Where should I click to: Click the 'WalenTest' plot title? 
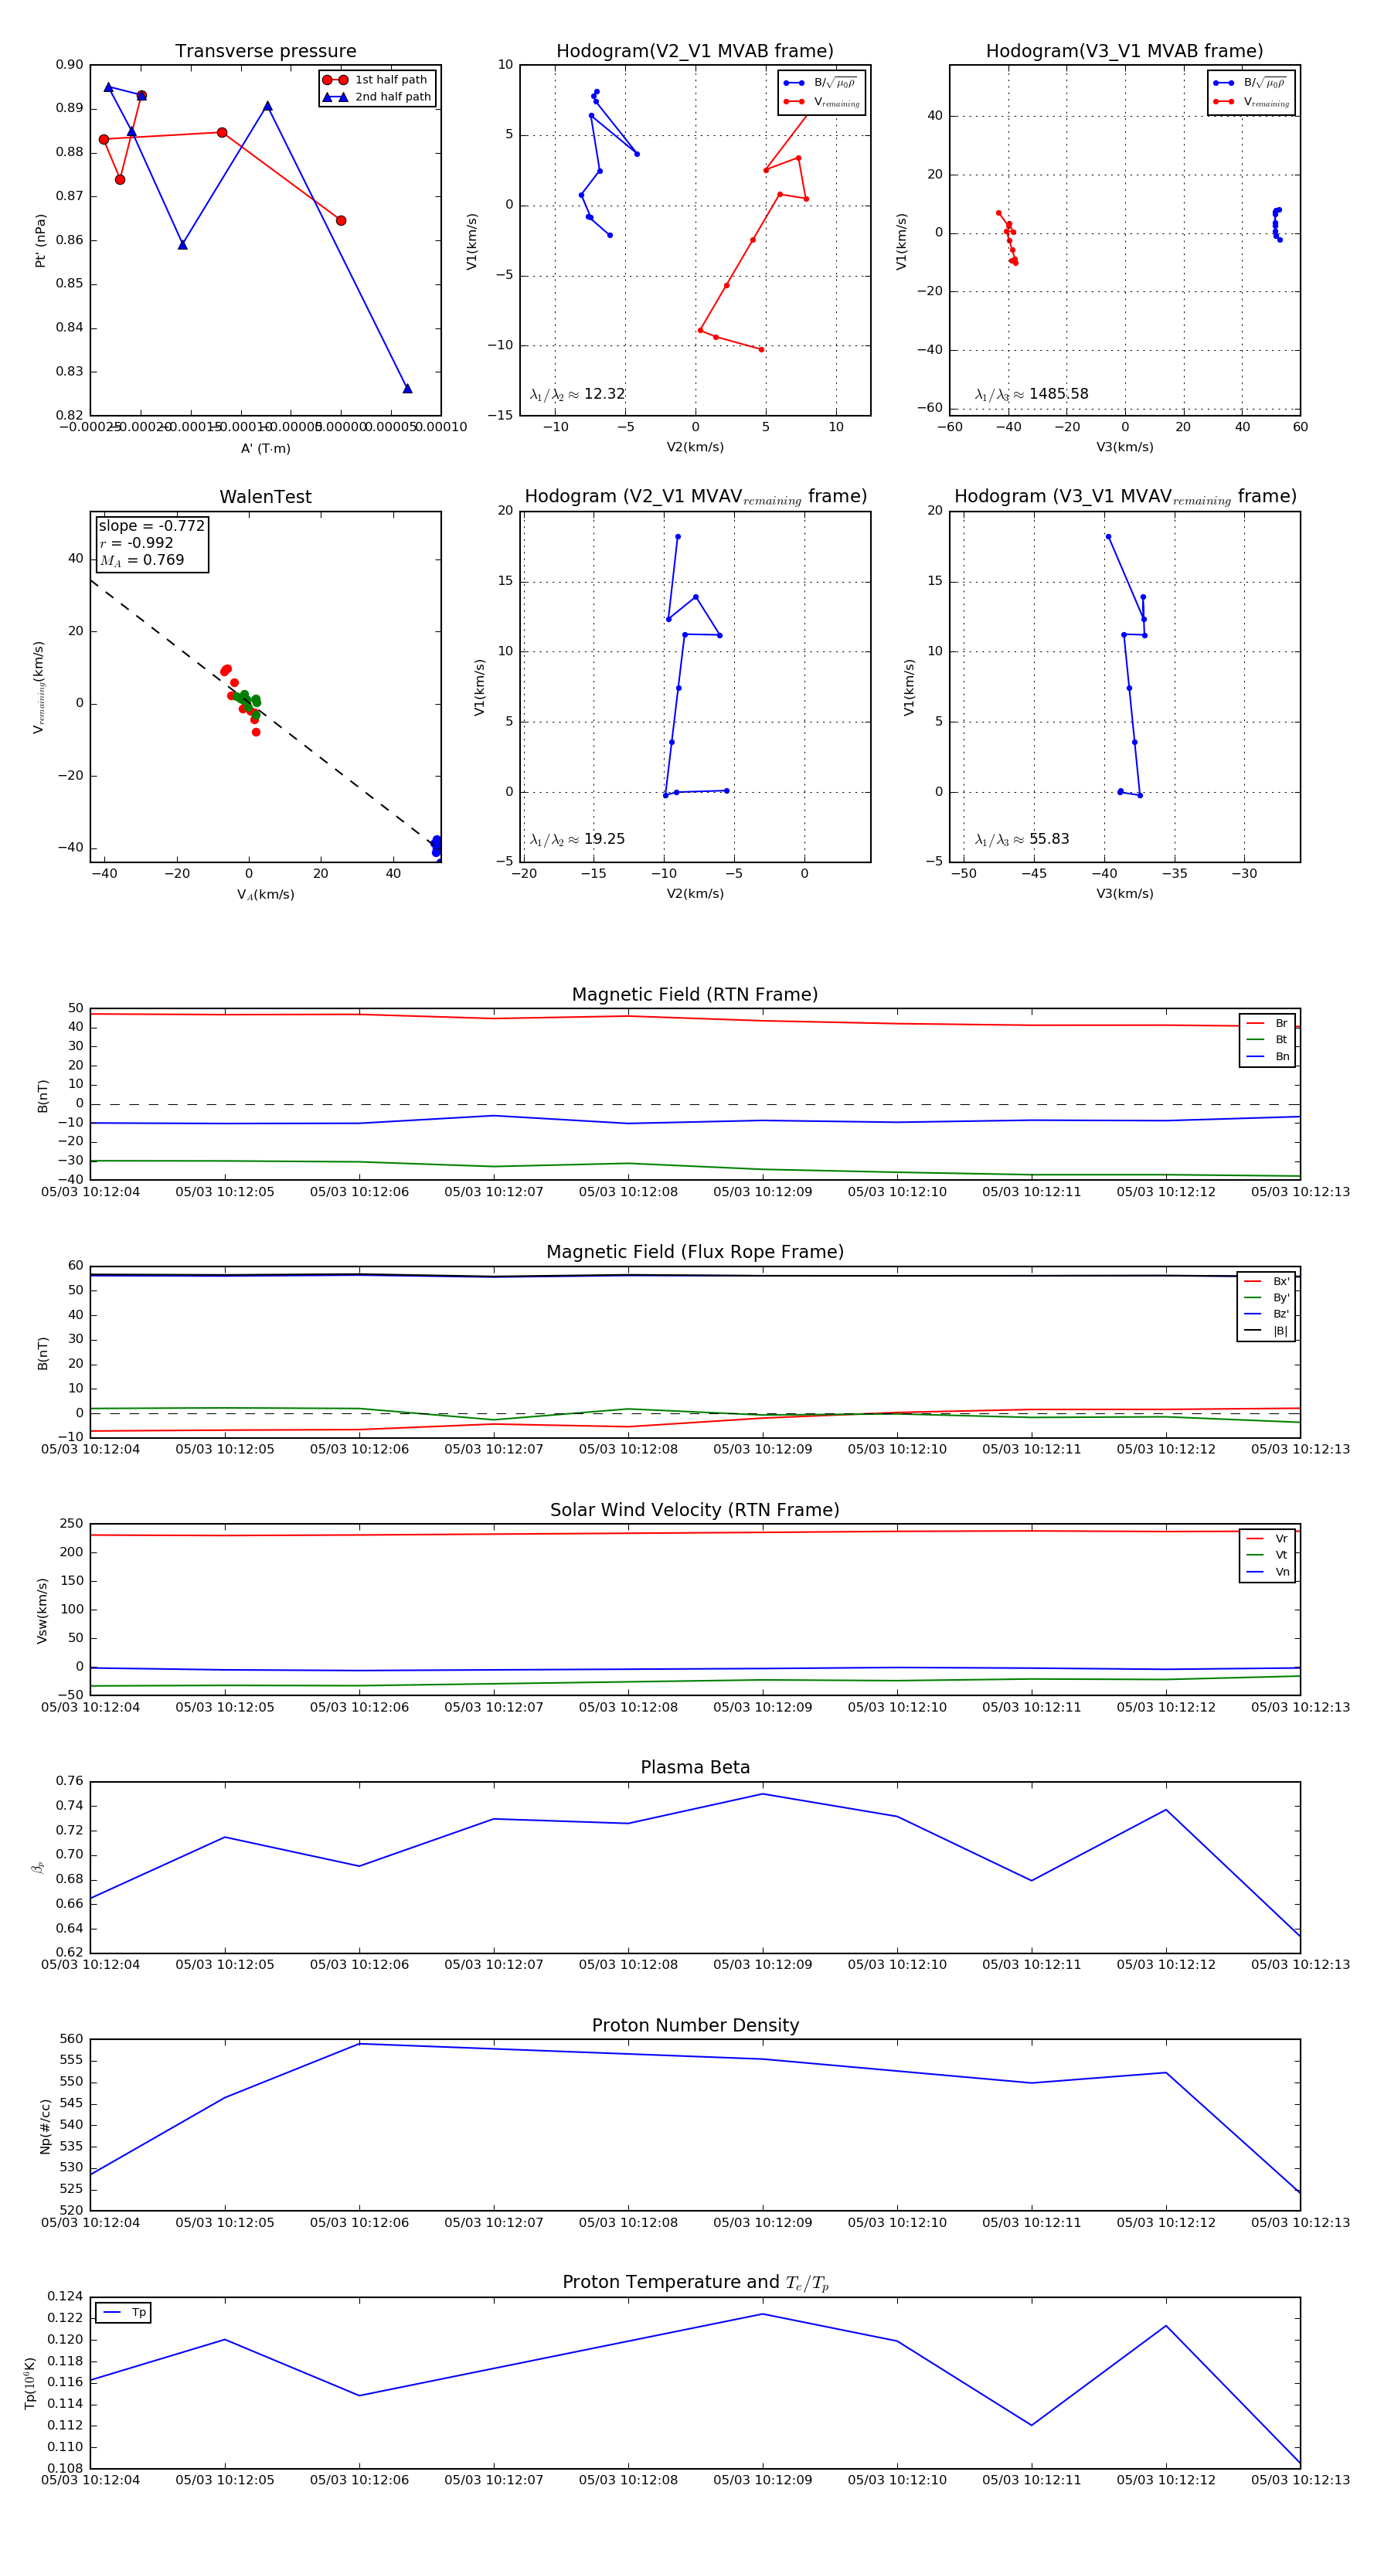click(265, 497)
